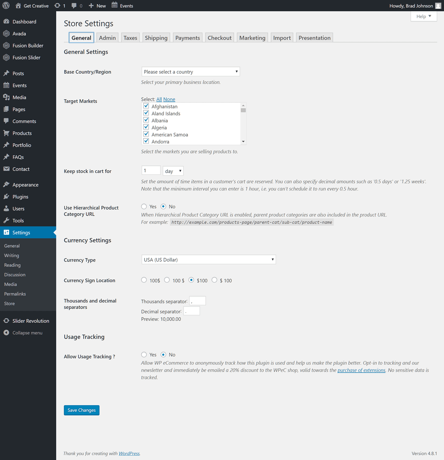This screenshot has height=460, width=444.
Task: Click the user avatar next to Howdy
Action: click(438, 6)
